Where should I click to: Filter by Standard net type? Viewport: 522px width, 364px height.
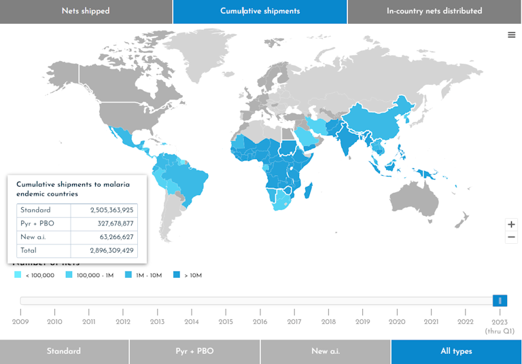64,352
